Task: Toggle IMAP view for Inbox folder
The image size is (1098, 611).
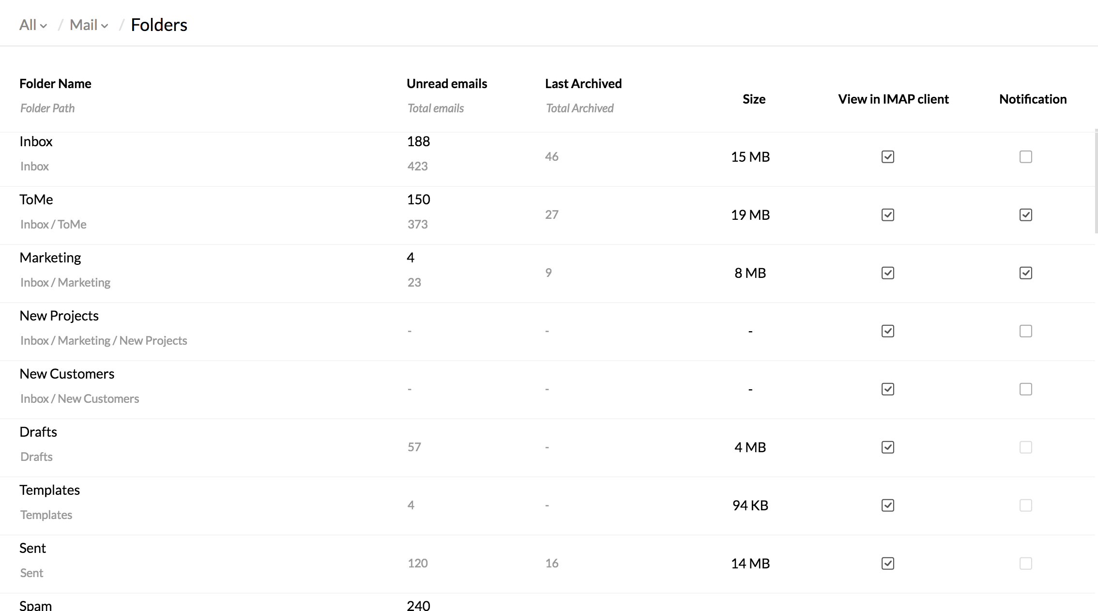Action: point(887,157)
